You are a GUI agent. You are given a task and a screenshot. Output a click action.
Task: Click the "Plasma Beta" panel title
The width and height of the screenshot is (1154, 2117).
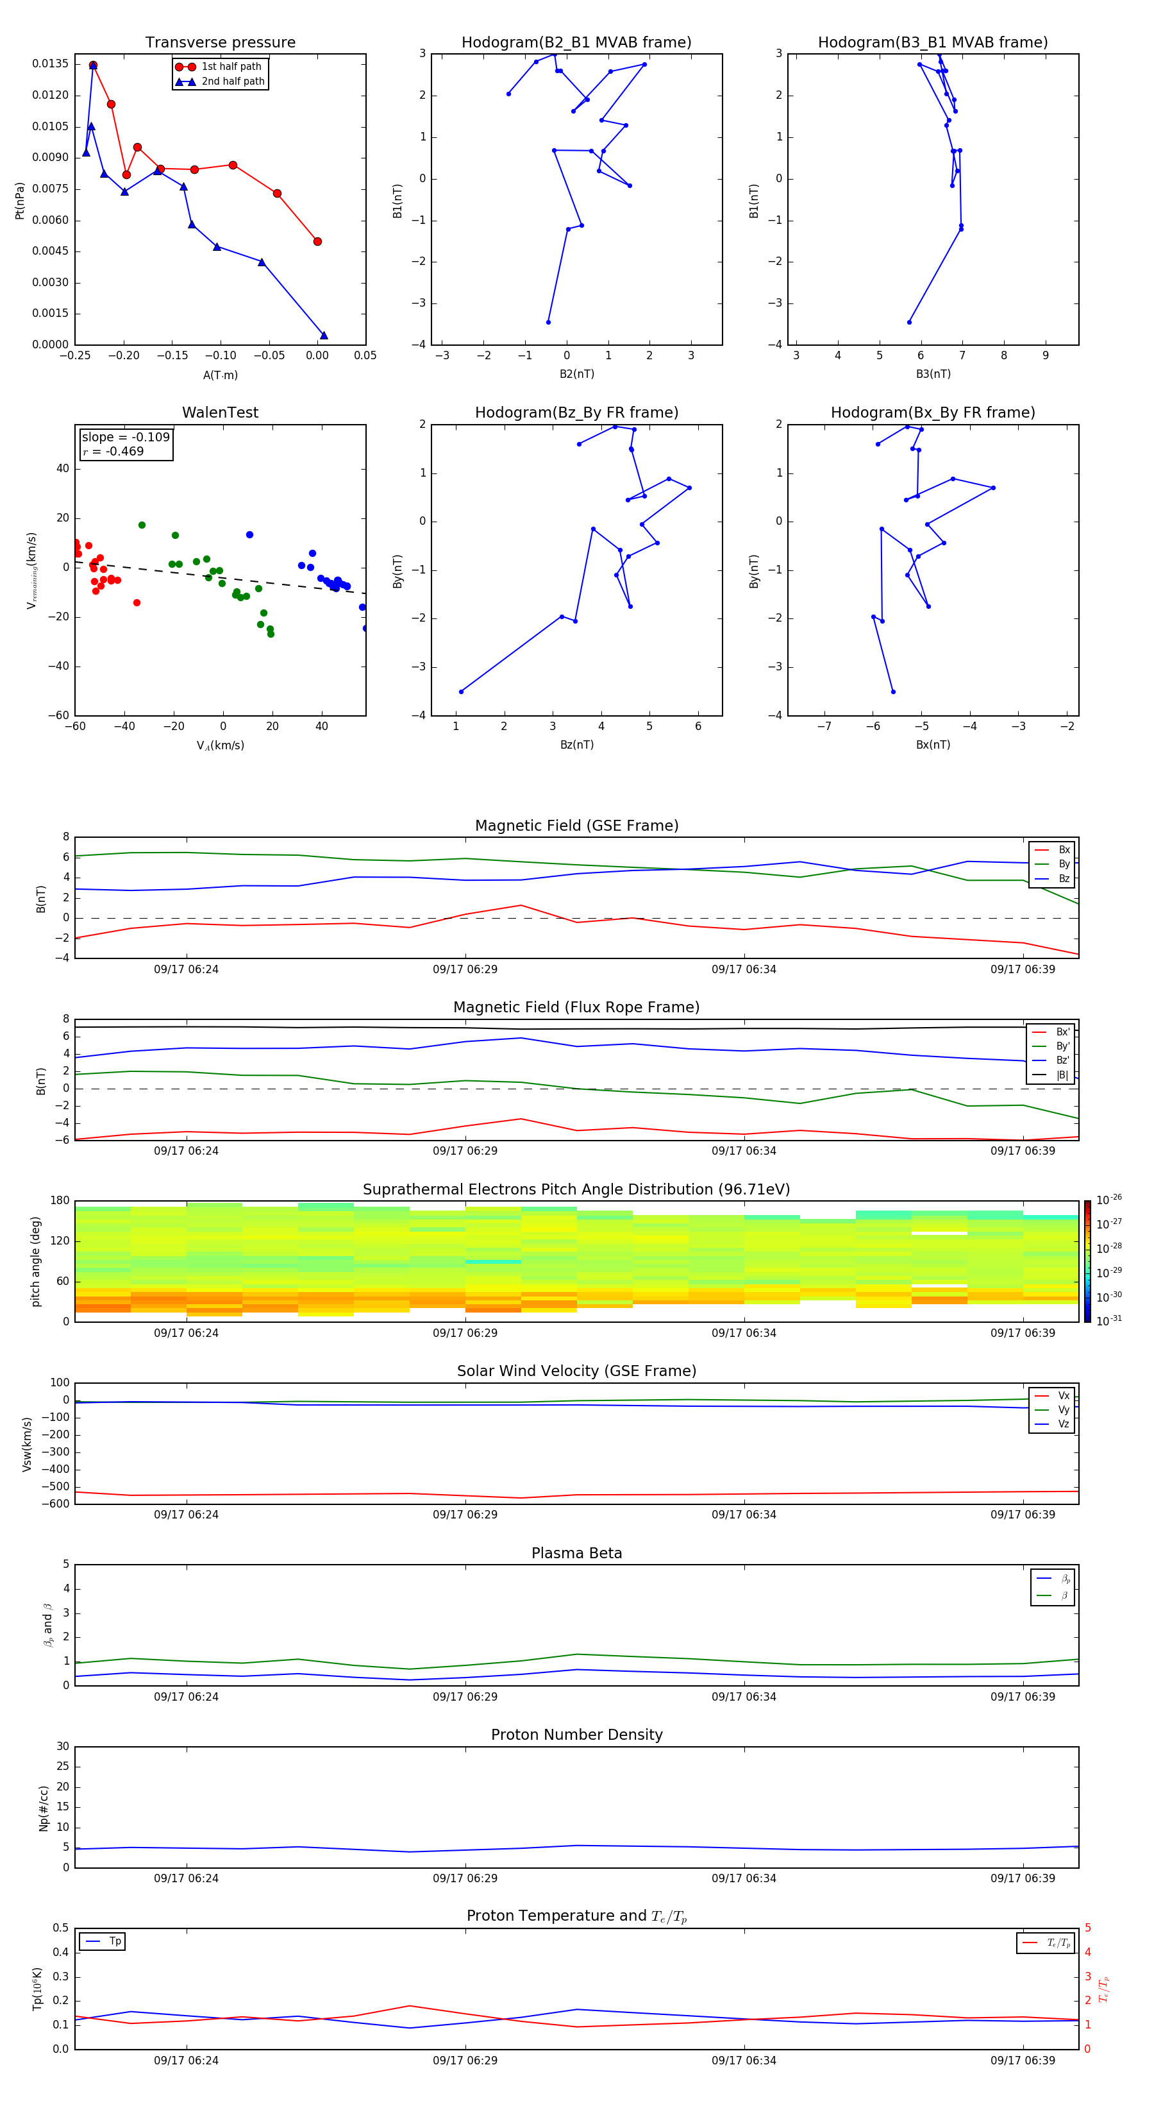click(576, 1553)
